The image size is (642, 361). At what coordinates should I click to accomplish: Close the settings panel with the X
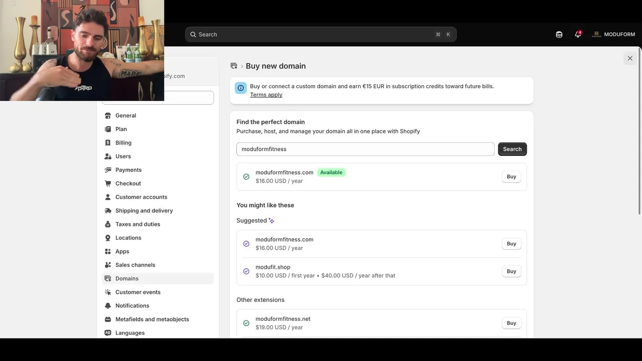630,58
